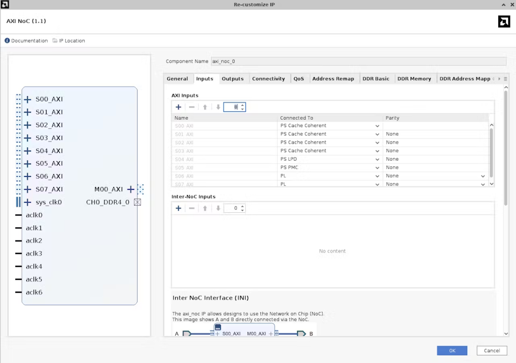Viewport: 516px width, 363px height.
Task: Open S00 AXI Connected To dropdown
Action: tap(377, 126)
